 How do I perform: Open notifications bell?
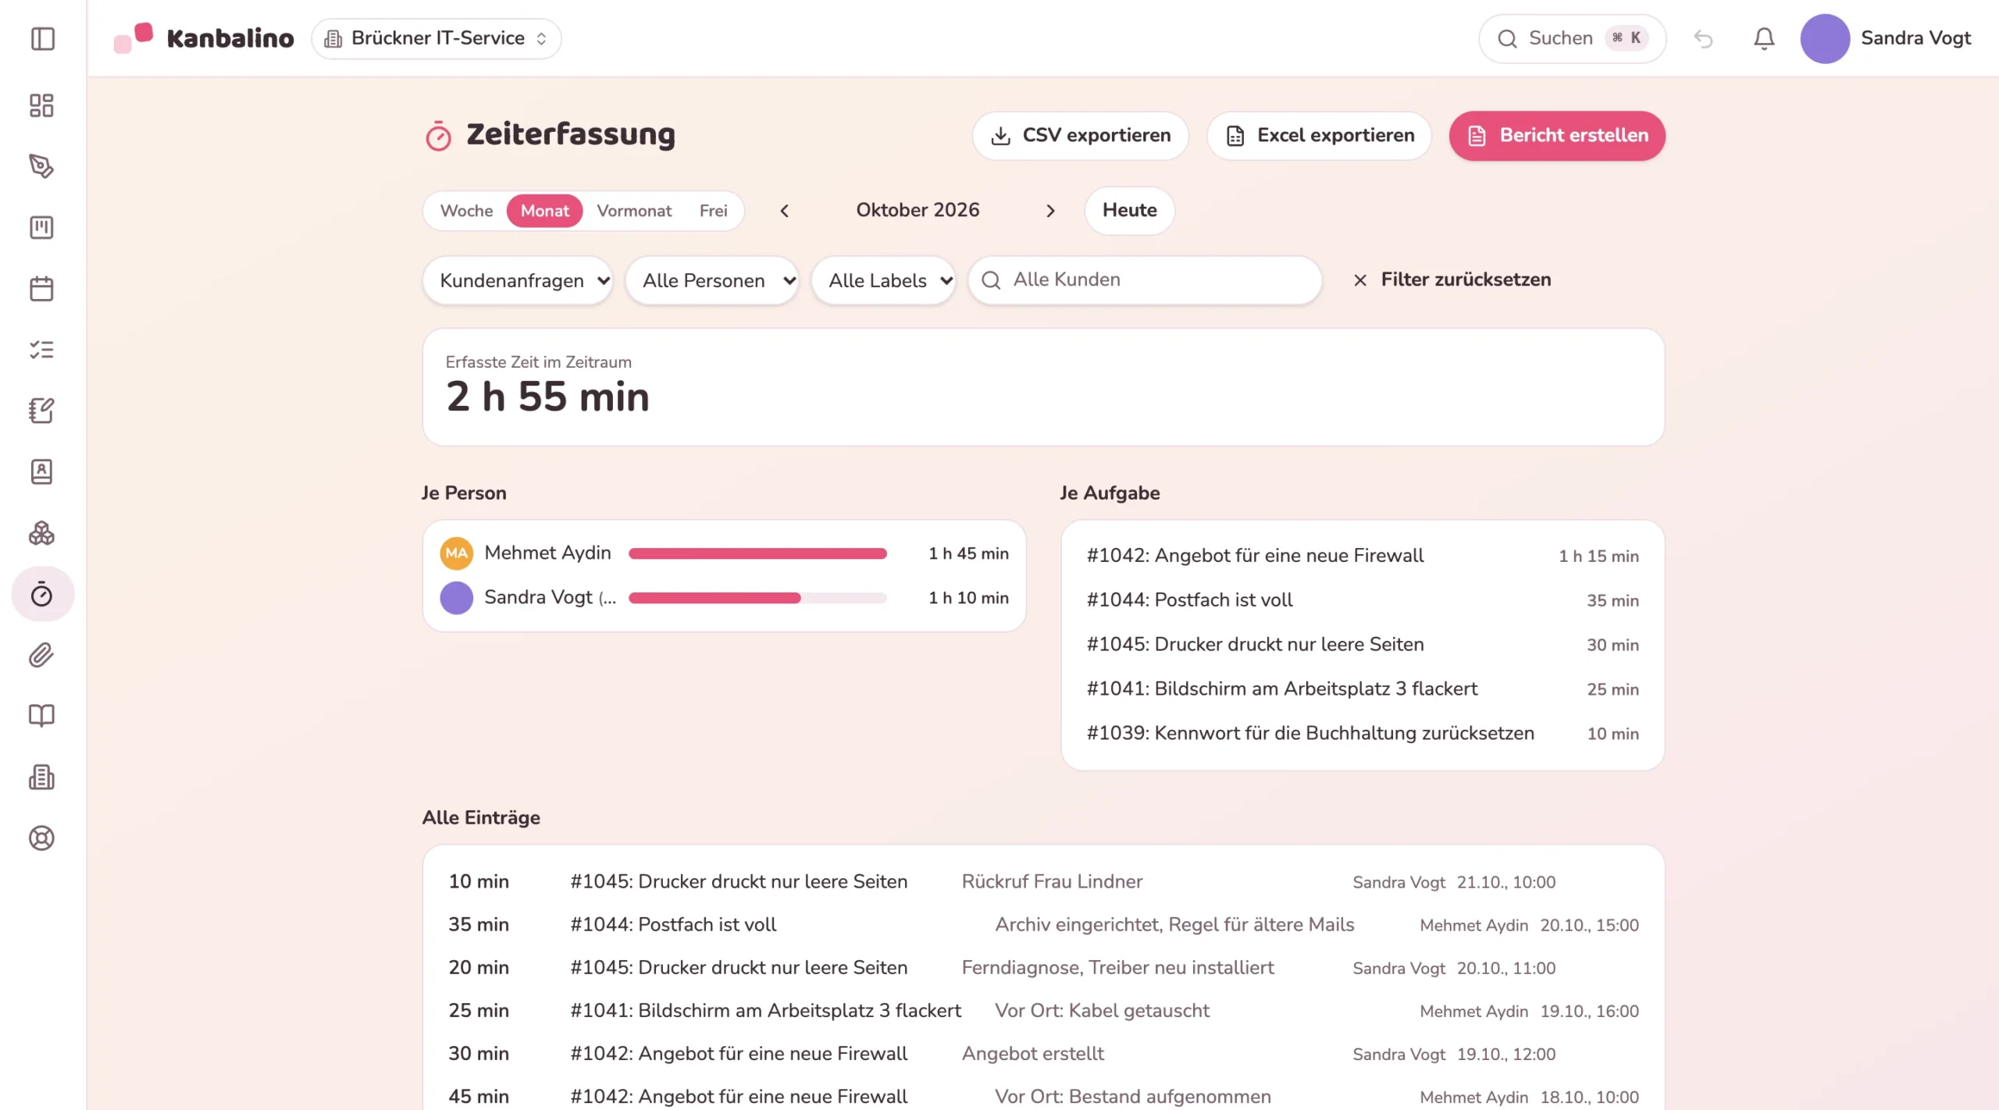click(1764, 38)
